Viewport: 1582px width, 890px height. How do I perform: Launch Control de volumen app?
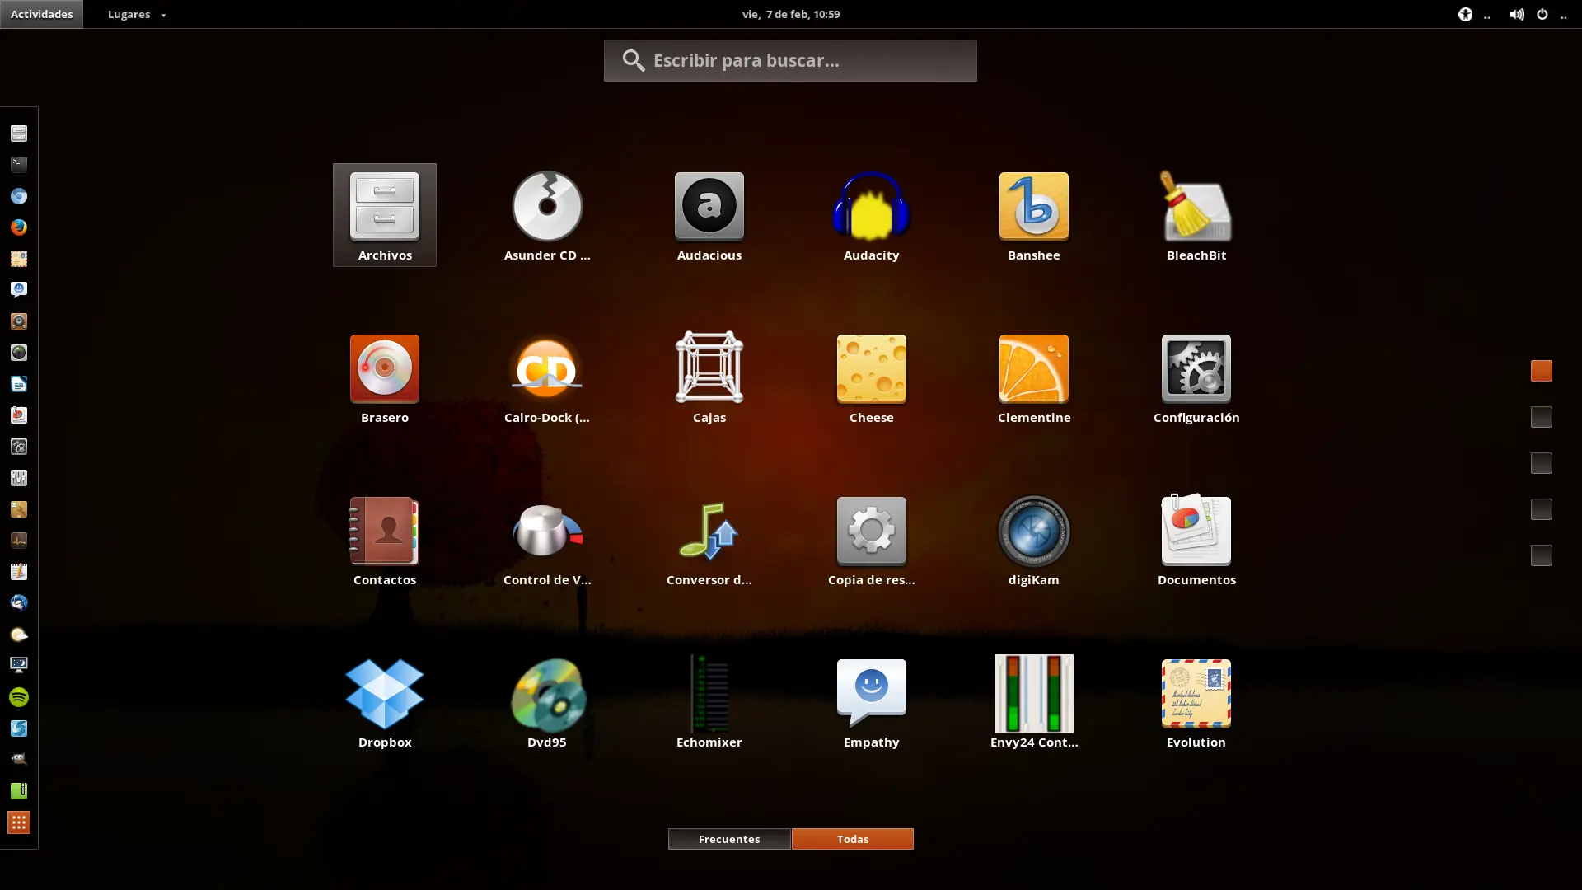tap(547, 540)
